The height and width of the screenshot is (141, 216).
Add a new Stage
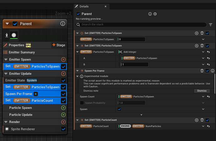pos(59,45)
